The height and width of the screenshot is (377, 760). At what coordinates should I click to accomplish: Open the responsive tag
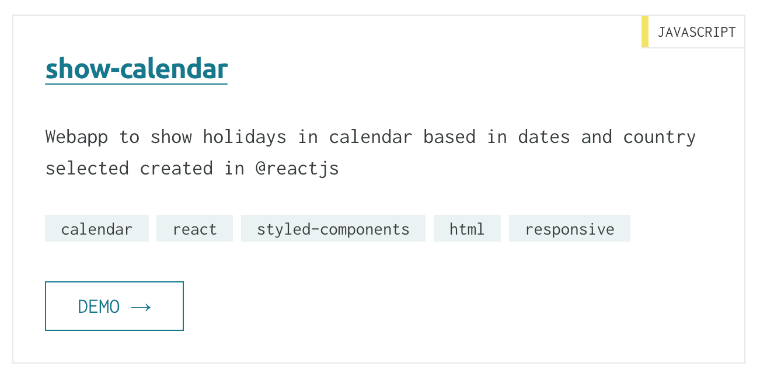pyautogui.click(x=570, y=228)
